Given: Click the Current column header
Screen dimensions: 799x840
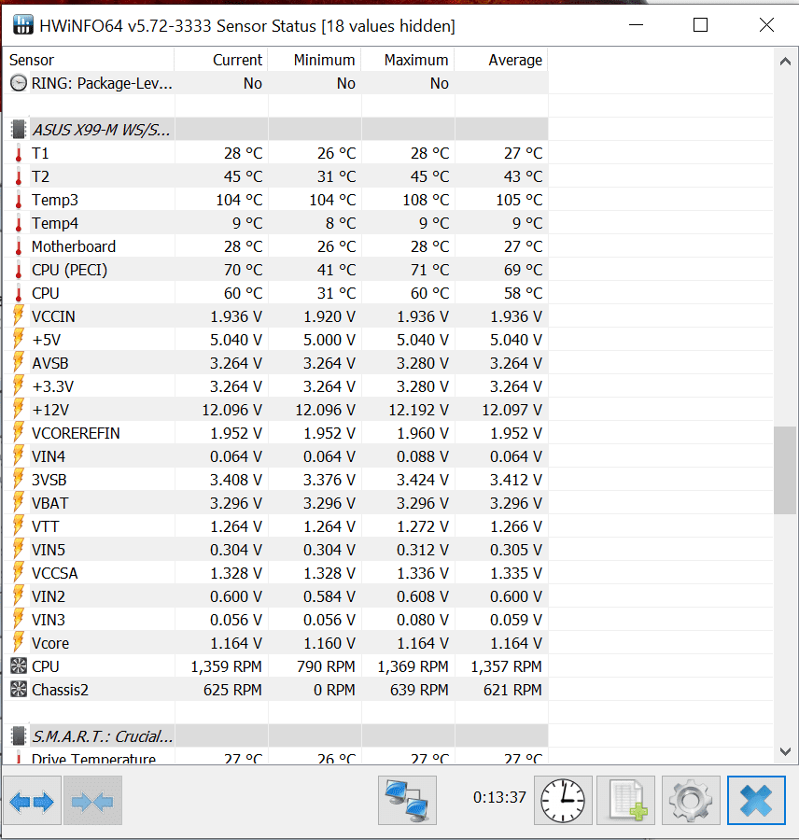Looking at the screenshot, I should coord(221,60).
